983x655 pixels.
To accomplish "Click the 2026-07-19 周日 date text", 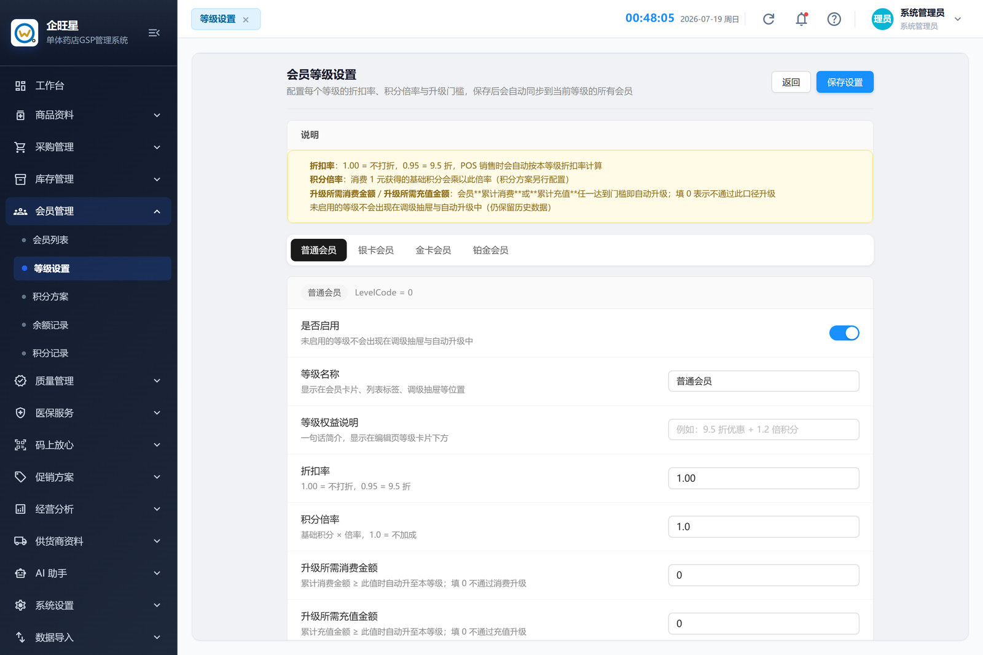I will click(710, 20).
